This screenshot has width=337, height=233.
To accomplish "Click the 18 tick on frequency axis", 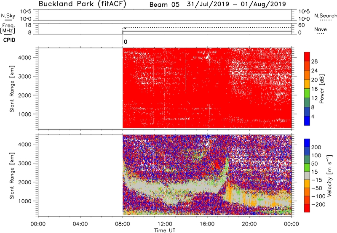I will click(28, 25).
